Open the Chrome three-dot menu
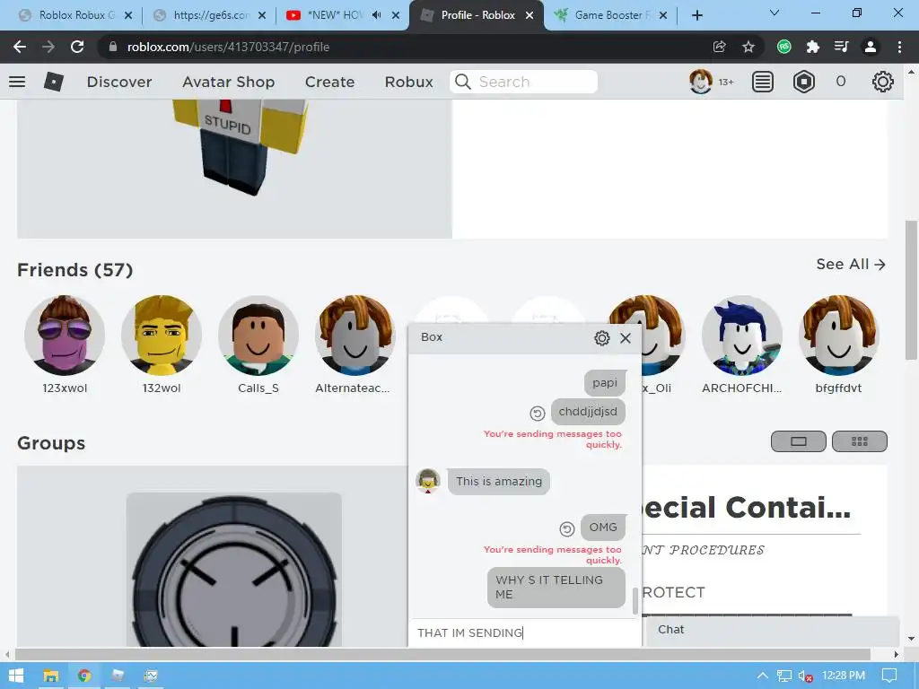 899,47
